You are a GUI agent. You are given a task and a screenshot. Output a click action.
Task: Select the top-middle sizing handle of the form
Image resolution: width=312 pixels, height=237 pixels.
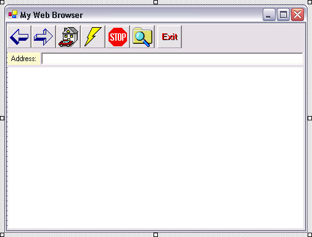pyautogui.click(x=156, y=2)
